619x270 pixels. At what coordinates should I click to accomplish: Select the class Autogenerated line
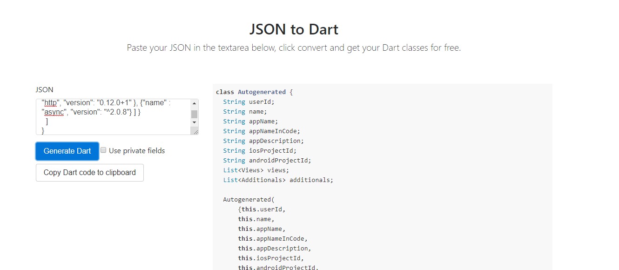pos(254,92)
